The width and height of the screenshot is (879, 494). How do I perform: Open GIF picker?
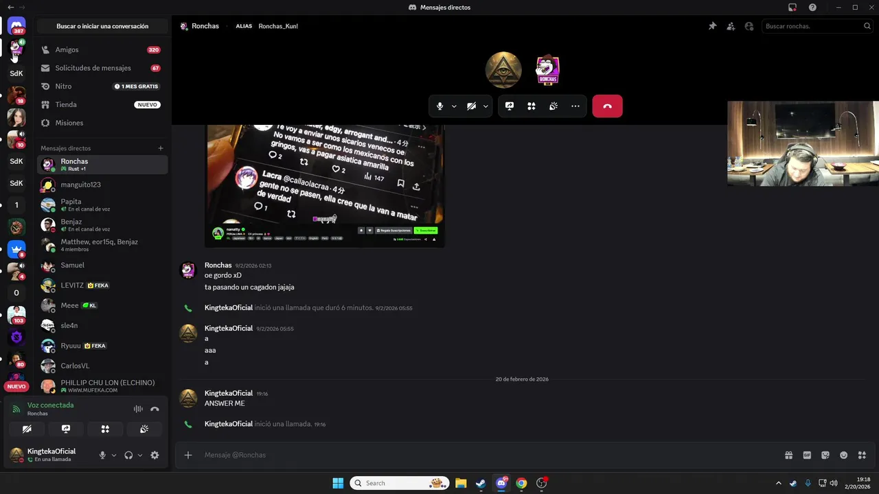click(x=807, y=455)
